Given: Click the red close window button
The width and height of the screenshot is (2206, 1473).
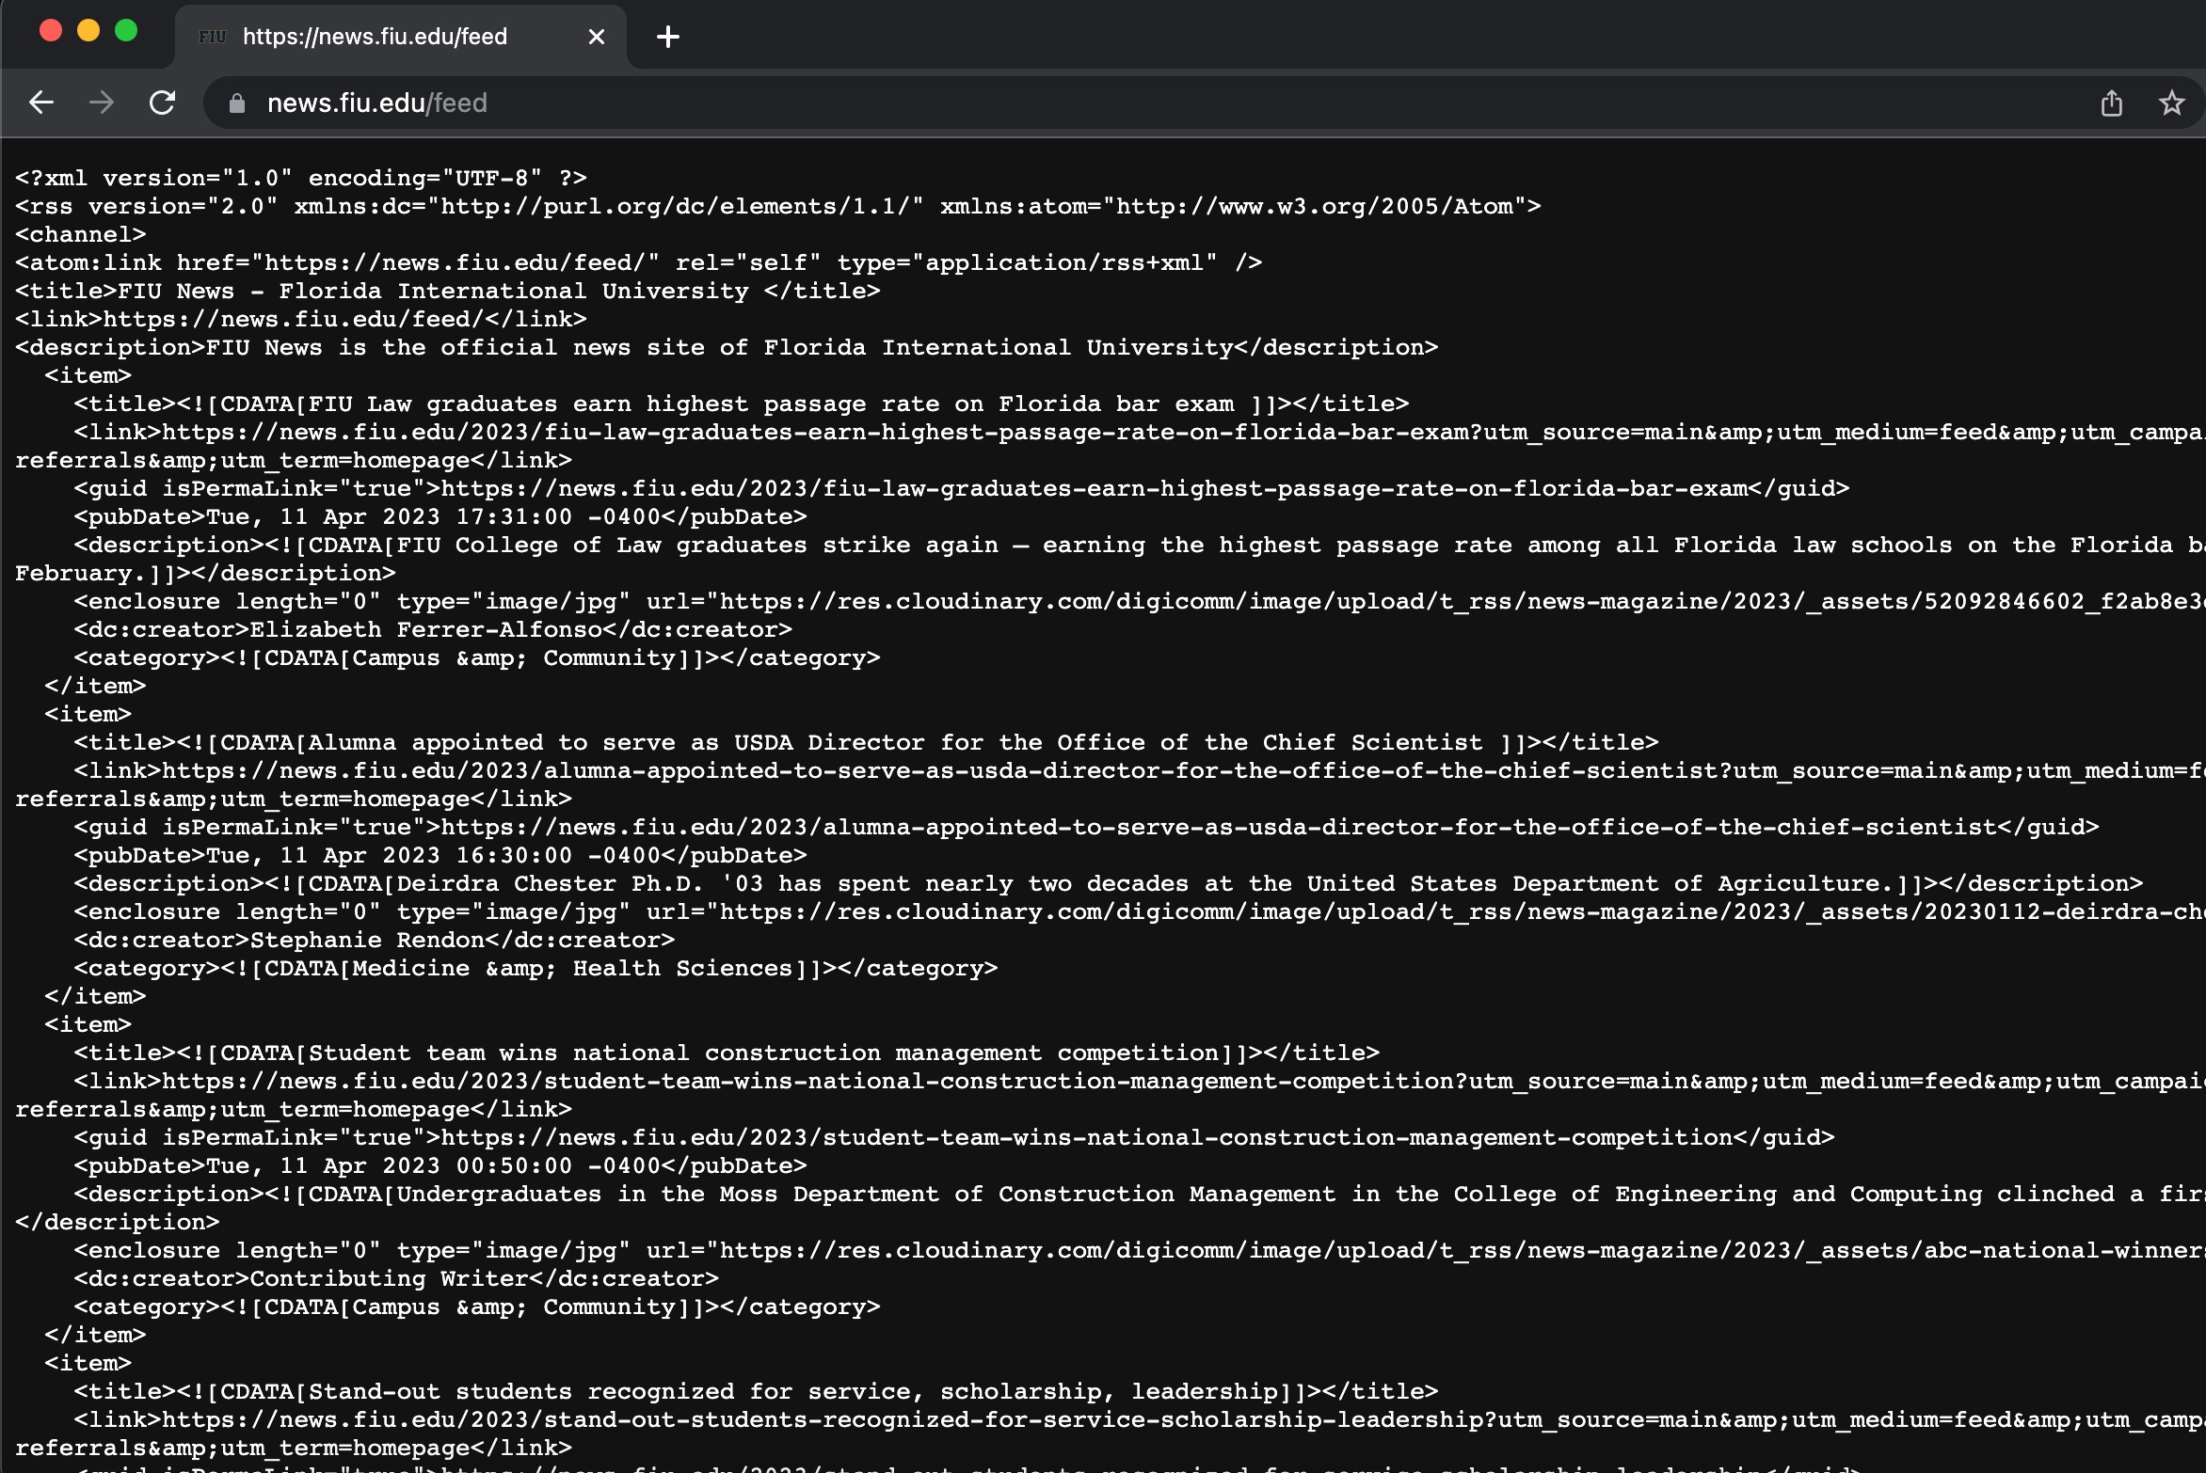Looking at the screenshot, I should tap(51, 31).
